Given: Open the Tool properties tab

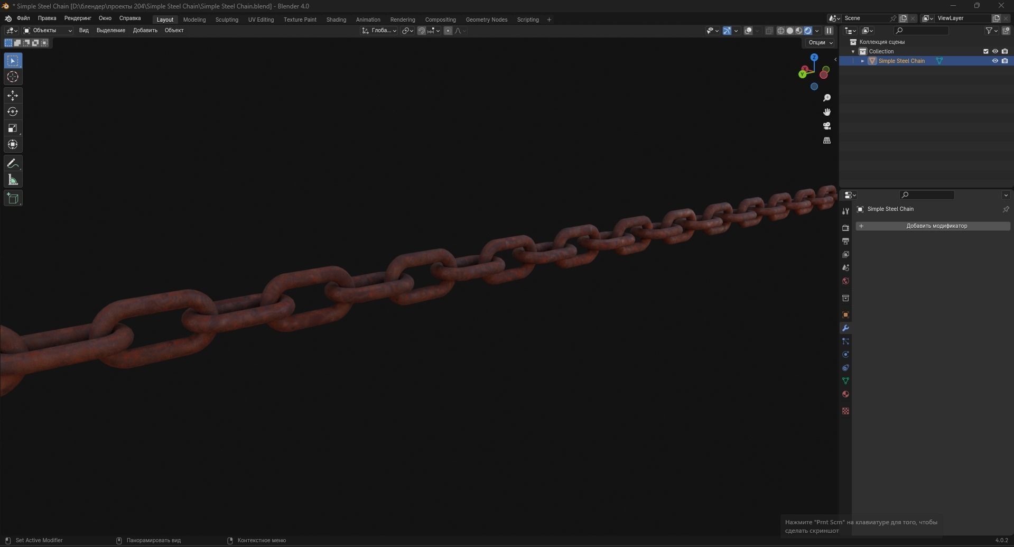Looking at the screenshot, I should (x=845, y=211).
